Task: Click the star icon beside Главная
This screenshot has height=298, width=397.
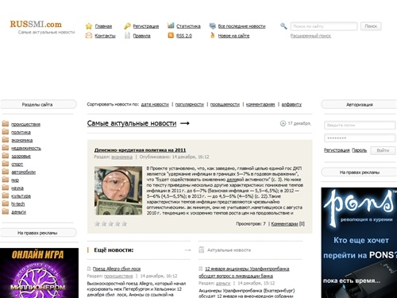Action: pyautogui.click(x=89, y=26)
